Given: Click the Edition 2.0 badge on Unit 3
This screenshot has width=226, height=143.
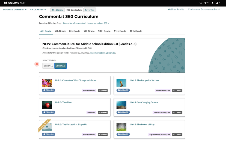Looking at the screenshot, I should [48, 112].
